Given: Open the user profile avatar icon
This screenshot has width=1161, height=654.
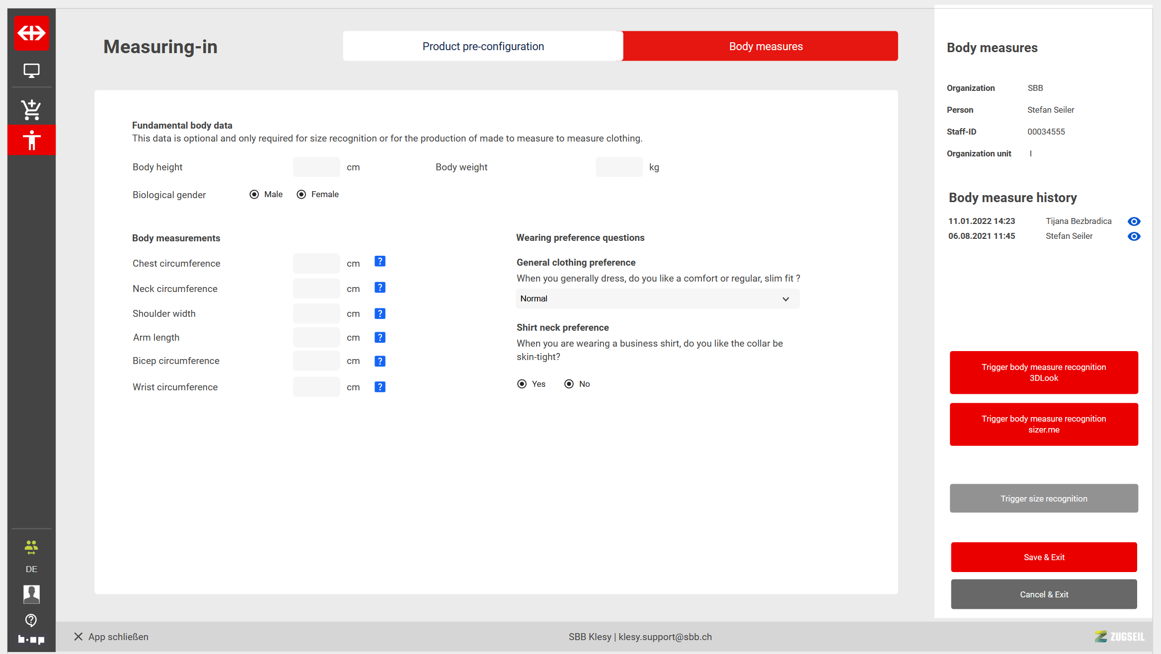Looking at the screenshot, I should click(31, 594).
